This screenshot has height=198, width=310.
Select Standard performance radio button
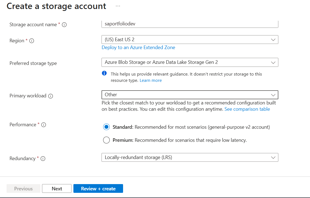pyautogui.click(x=106, y=127)
